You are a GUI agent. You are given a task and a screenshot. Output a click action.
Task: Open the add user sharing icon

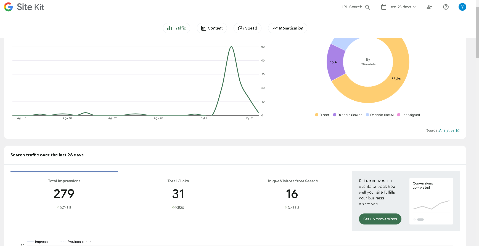tap(429, 7)
